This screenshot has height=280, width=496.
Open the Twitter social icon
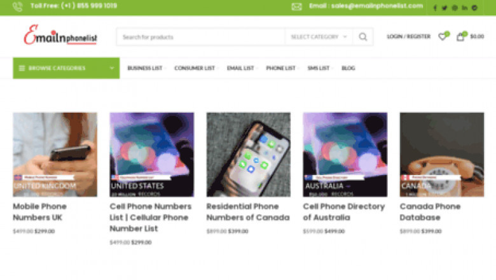(x=444, y=8)
